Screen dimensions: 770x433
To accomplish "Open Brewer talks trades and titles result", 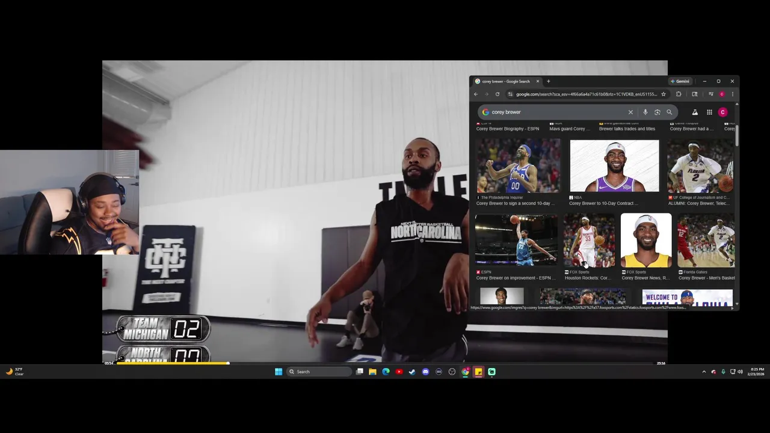I will click(627, 129).
